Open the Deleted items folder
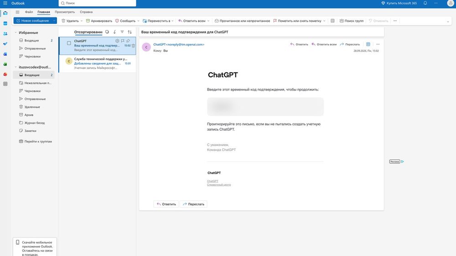Screen dimensions: 456x256 click(x=34, y=107)
